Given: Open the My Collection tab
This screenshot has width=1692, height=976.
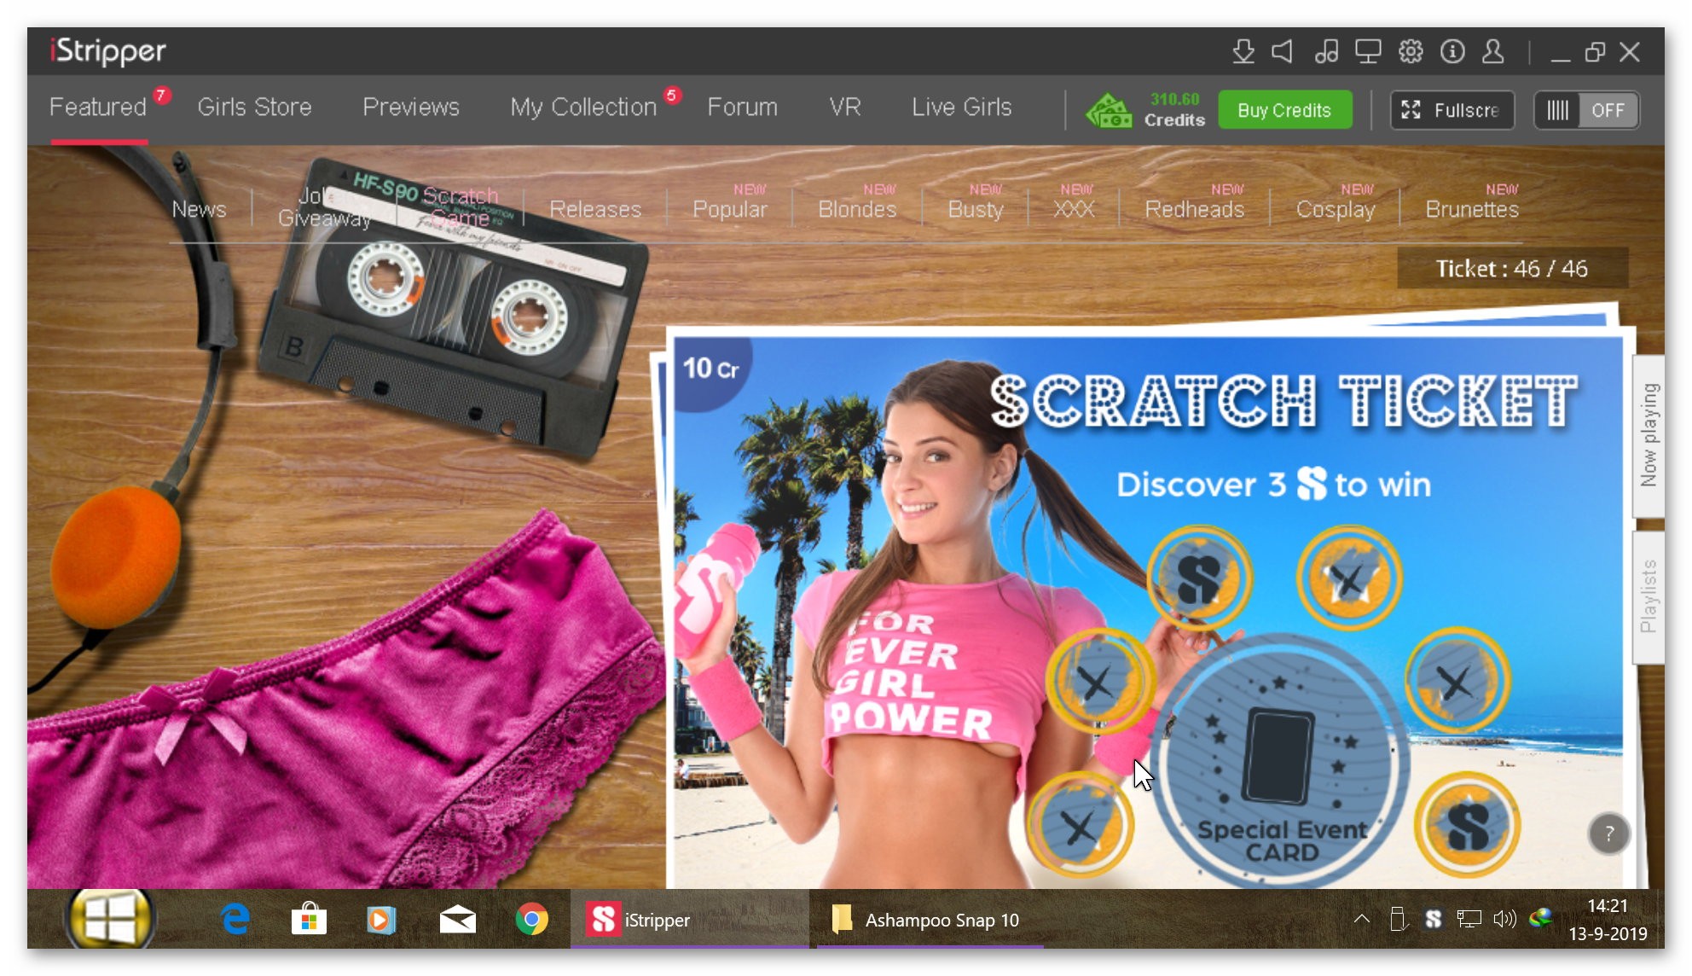Looking at the screenshot, I should (583, 107).
